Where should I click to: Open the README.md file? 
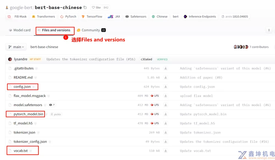click(x=23, y=77)
